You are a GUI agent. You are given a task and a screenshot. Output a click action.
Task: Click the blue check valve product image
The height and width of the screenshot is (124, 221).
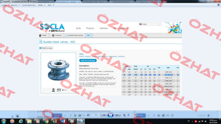58,70
